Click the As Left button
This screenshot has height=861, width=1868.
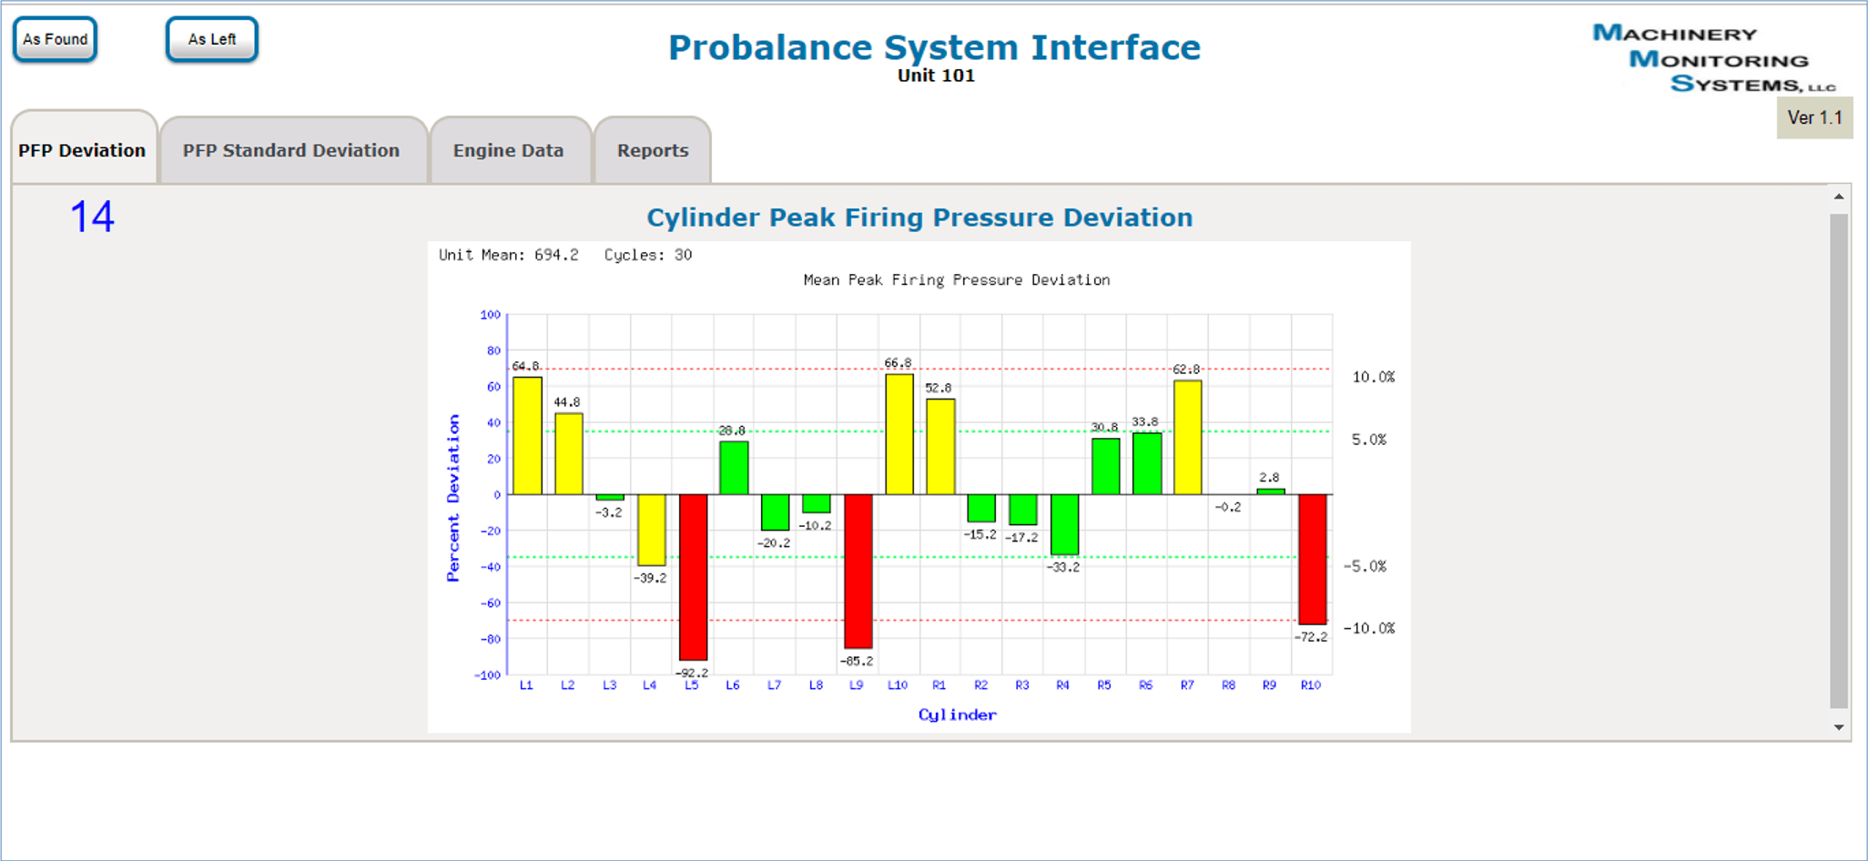[x=211, y=38]
